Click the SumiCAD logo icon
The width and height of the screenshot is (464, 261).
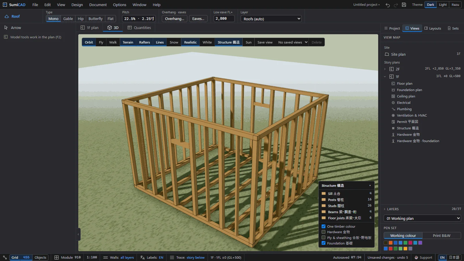point(5,5)
